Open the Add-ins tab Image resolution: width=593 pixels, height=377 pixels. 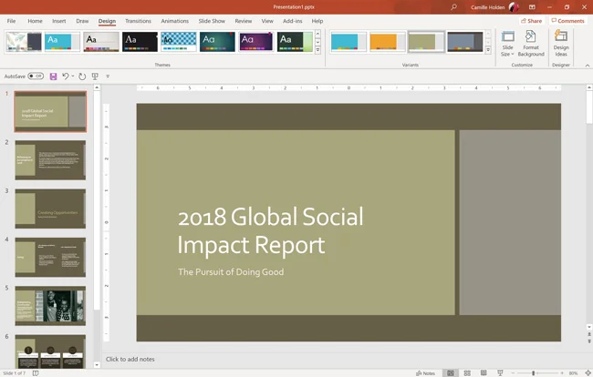[x=293, y=21]
